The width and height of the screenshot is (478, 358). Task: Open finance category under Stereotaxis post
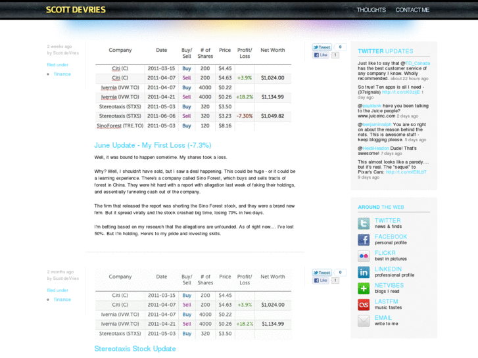tap(62, 300)
